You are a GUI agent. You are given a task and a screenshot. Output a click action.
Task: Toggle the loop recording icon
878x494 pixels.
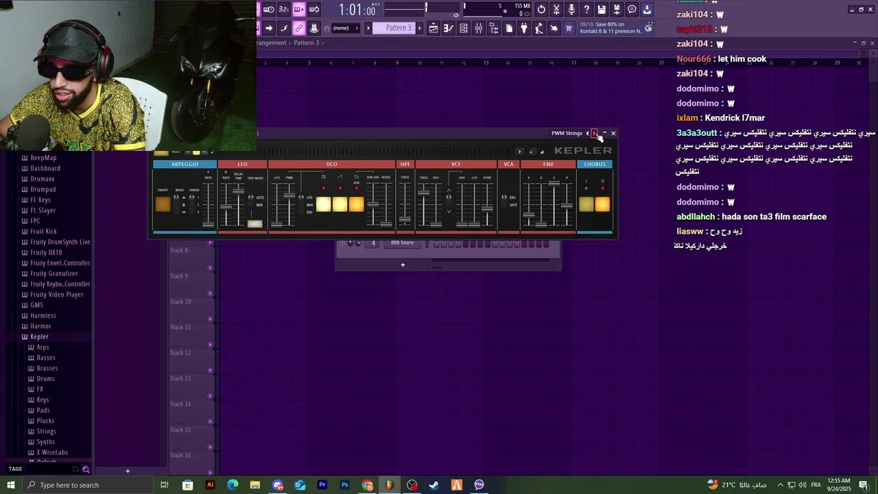point(314,10)
